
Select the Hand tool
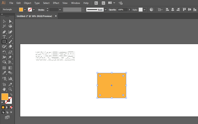[x=4, y=89]
